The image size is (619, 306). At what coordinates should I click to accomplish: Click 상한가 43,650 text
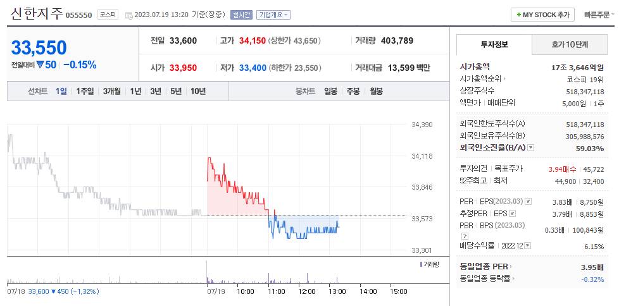point(294,40)
